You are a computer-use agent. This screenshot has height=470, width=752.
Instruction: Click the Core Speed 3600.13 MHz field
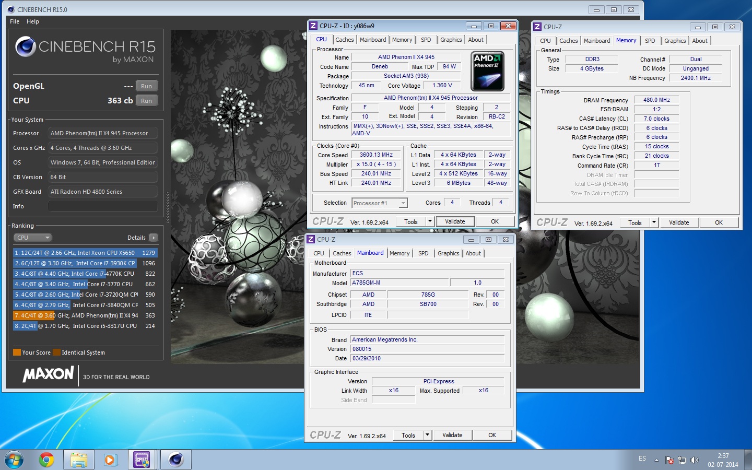[x=376, y=155]
